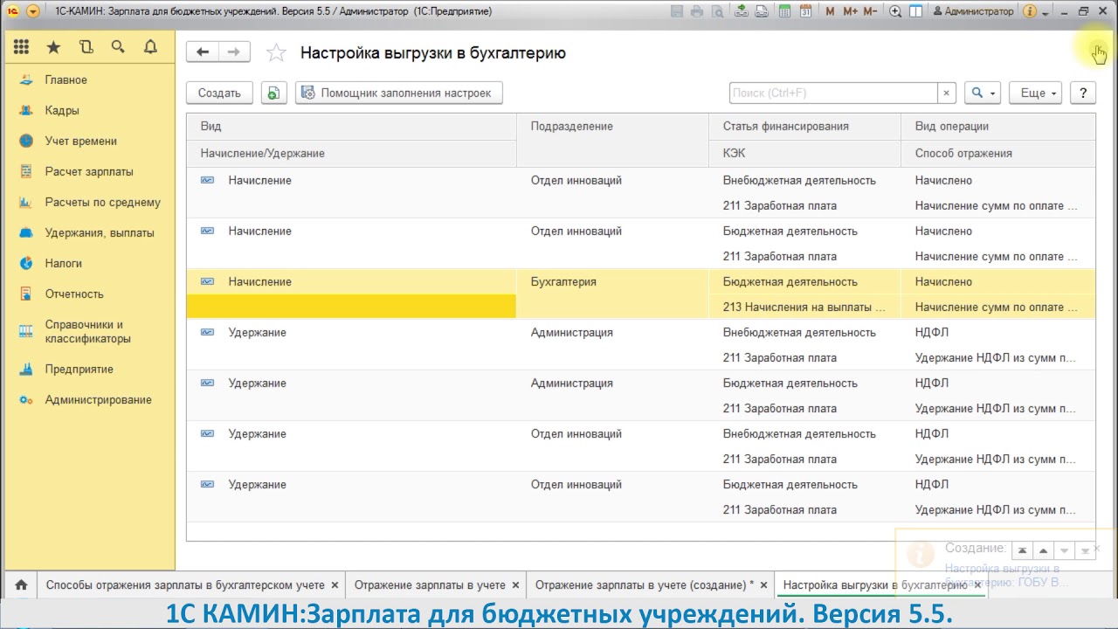This screenshot has width=1118, height=629.
Task: Click the window layout panels icon
Action: click(915, 11)
